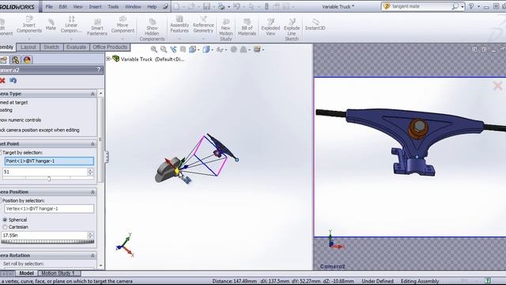
Task: Choose the Aimed at target camera type
Action: point(14,102)
